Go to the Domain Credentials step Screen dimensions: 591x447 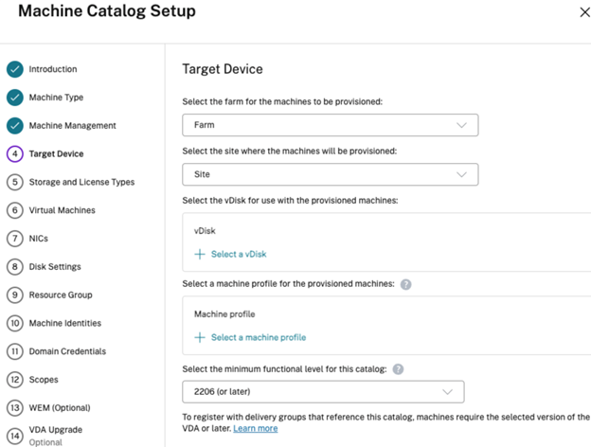click(70, 351)
